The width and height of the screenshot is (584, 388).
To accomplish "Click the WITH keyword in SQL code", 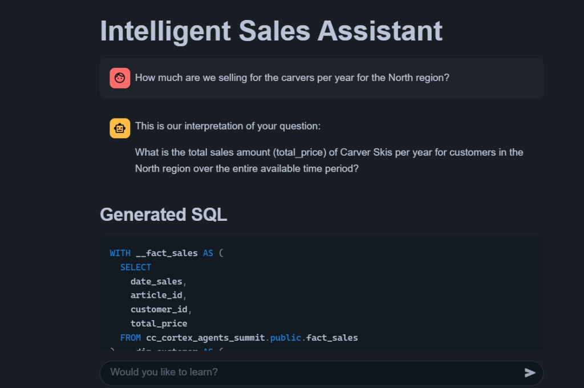I will tap(120, 253).
